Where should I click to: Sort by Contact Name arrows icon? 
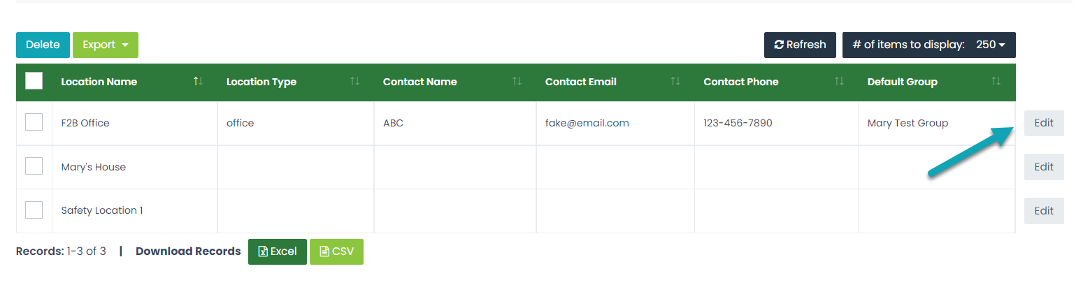pyautogui.click(x=517, y=82)
